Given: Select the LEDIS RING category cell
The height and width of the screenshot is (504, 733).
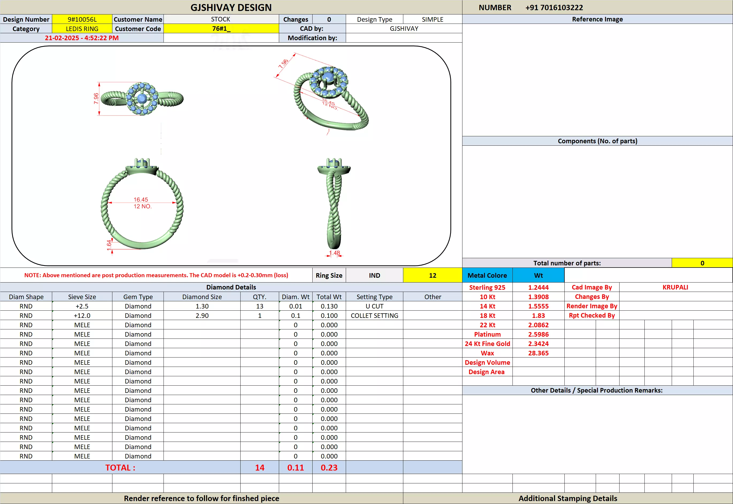Looking at the screenshot, I should click(82, 29).
